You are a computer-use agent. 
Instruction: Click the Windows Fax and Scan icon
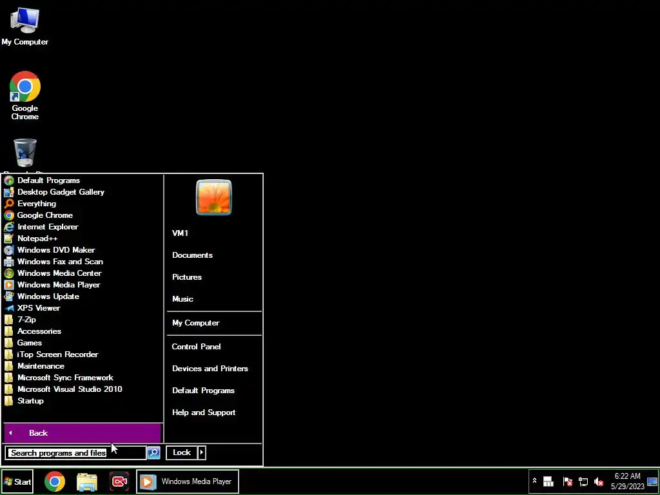coord(9,262)
